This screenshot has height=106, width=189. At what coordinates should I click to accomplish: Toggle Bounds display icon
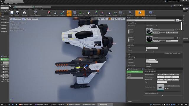(75, 13)
